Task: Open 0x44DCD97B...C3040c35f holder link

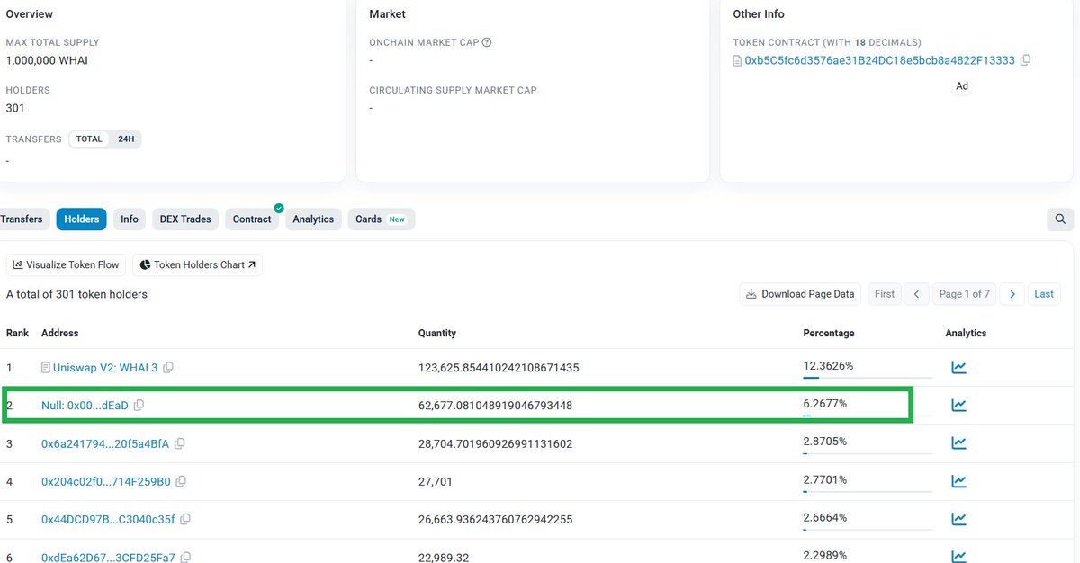Action: click(x=108, y=519)
